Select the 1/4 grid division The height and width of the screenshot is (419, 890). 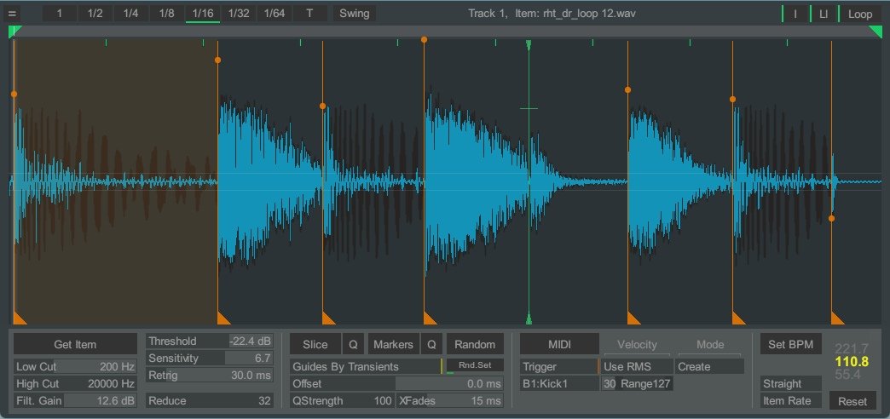click(x=131, y=14)
